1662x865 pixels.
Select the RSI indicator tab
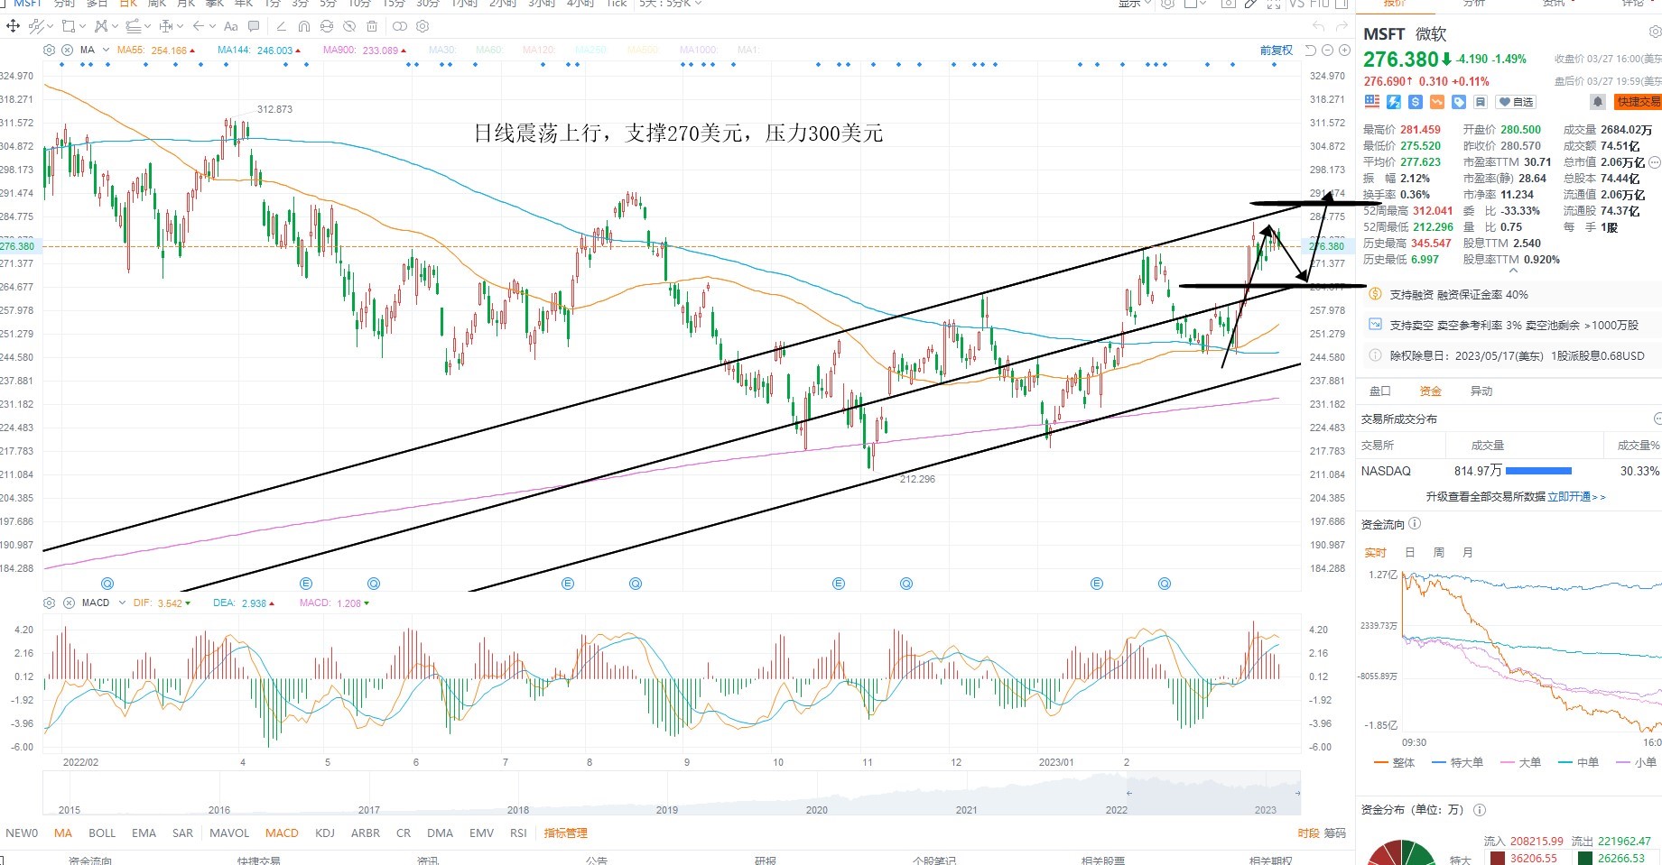[x=518, y=833]
